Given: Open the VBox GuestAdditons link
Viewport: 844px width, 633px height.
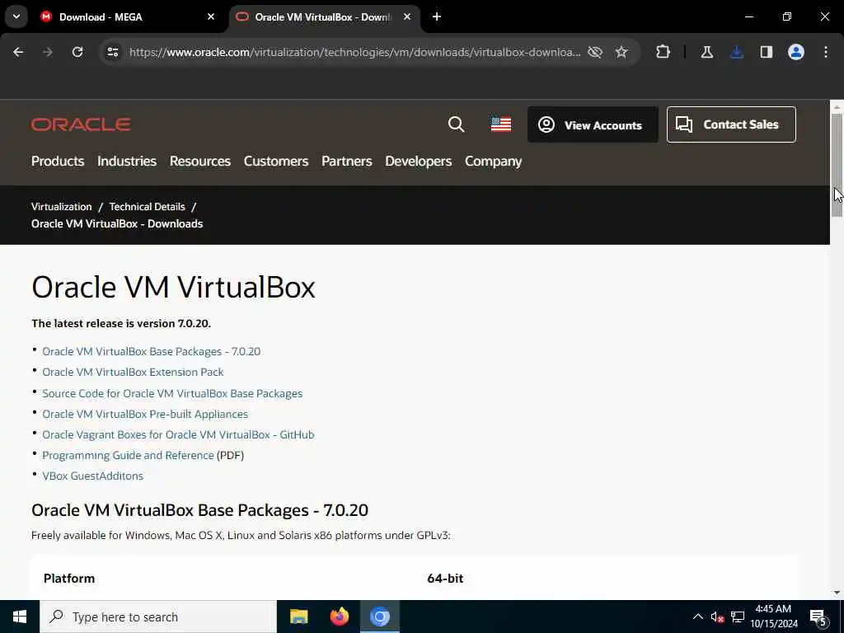Looking at the screenshot, I should click(92, 476).
